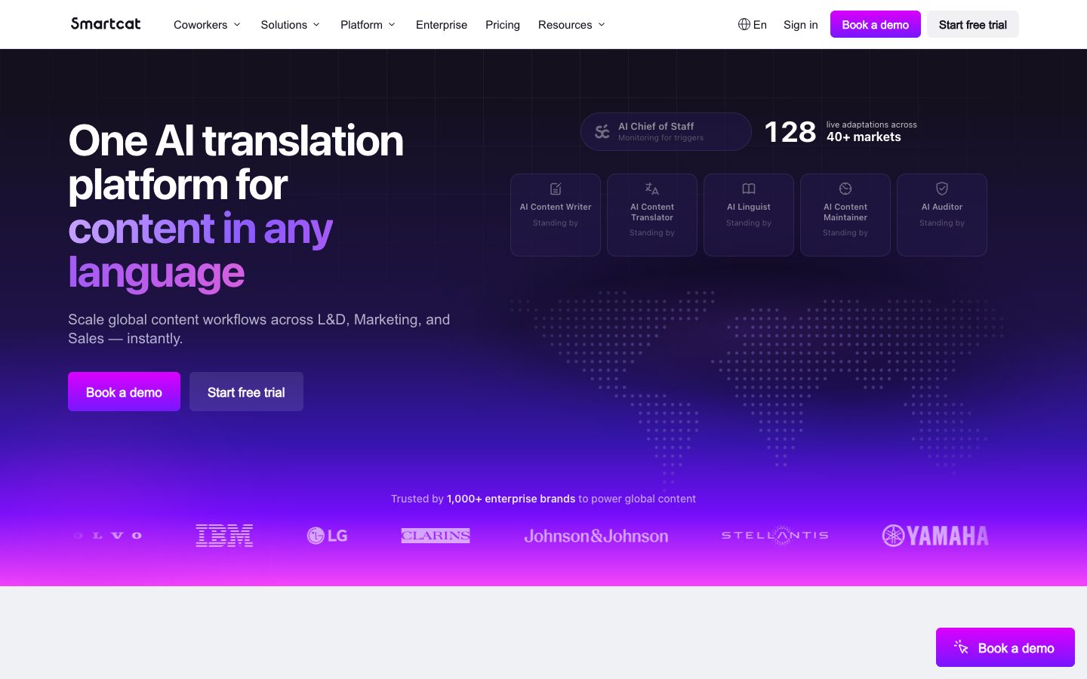Select the AI Chief of Staff pill
The height and width of the screenshot is (679, 1087).
(666, 132)
